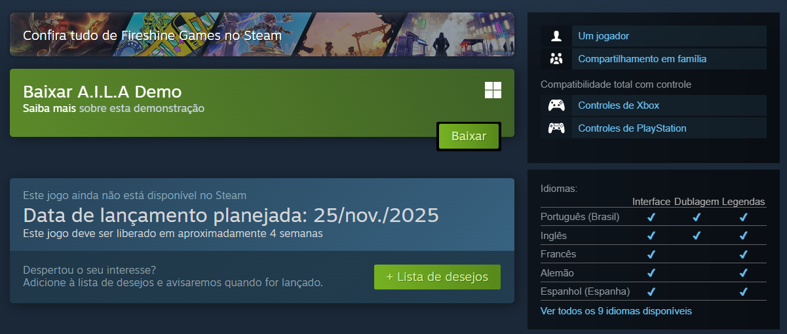Open Compartilhamento em família link
This screenshot has width=787, height=334.
point(642,59)
